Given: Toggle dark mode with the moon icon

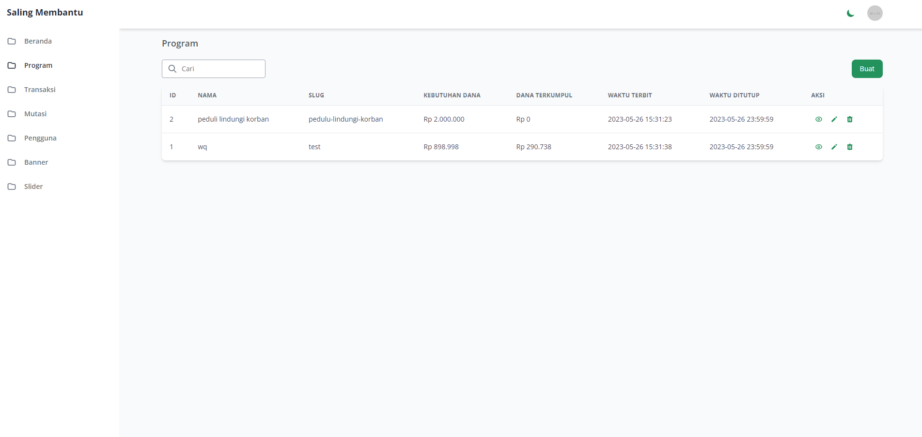Looking at the screenshot, I should [850, 13].
